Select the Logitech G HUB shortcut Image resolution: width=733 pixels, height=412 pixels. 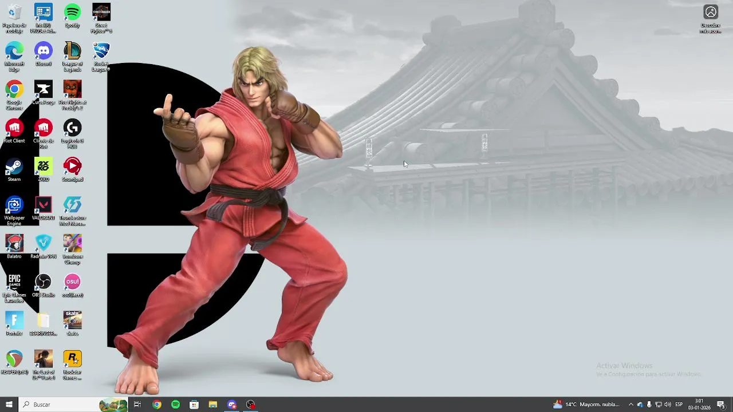[x=72, y=134]
